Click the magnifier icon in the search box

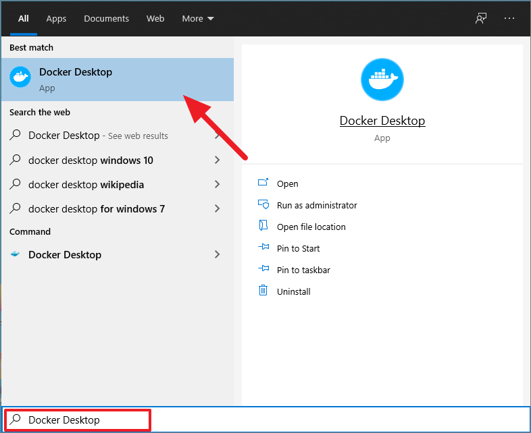(x=16, y=420)
